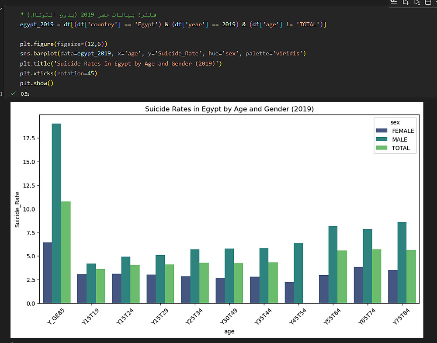Click Execute Above Cells icon

click(x=406, y=2)
